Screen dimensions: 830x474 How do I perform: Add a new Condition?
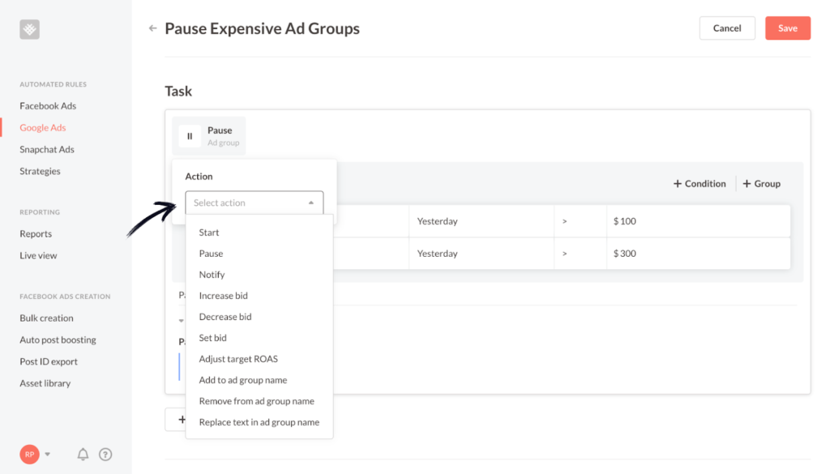coord(700,184)
